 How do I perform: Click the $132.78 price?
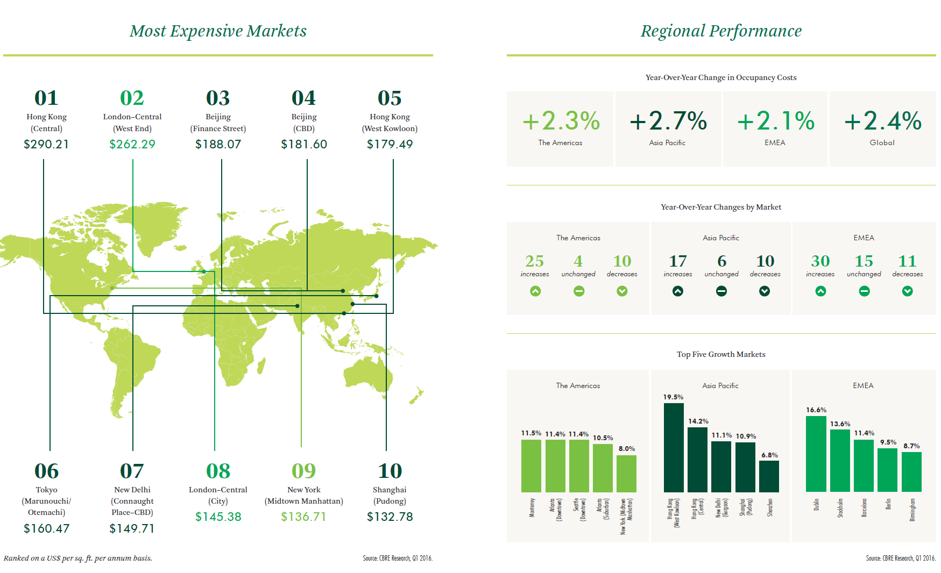(x=390, y=517)
